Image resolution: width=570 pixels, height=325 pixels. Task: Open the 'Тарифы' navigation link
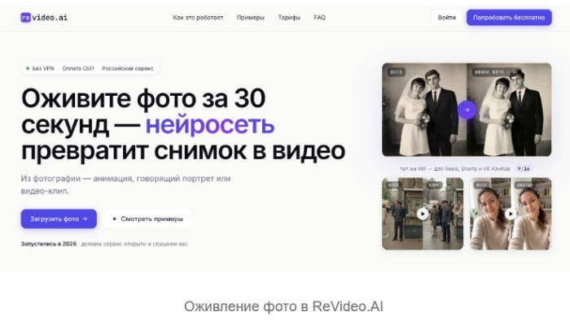[289, 17]
